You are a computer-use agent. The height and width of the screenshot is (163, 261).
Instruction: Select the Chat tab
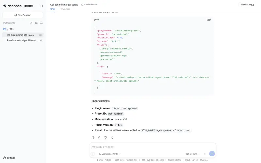pyautogui.click(x=53, y=9)
